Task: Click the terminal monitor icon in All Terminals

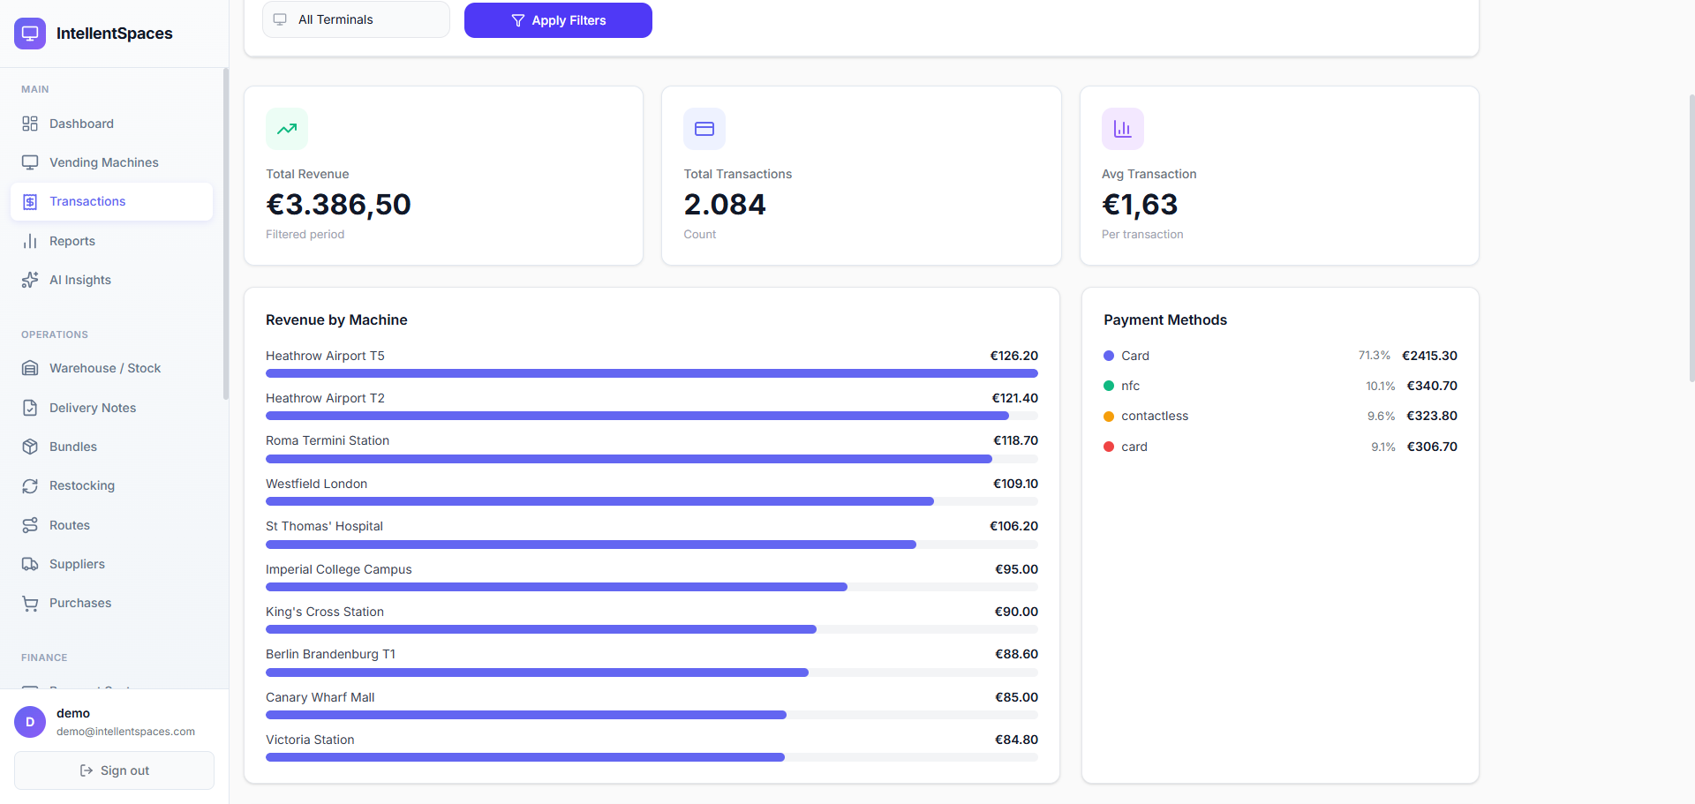Action: [280, 19]
